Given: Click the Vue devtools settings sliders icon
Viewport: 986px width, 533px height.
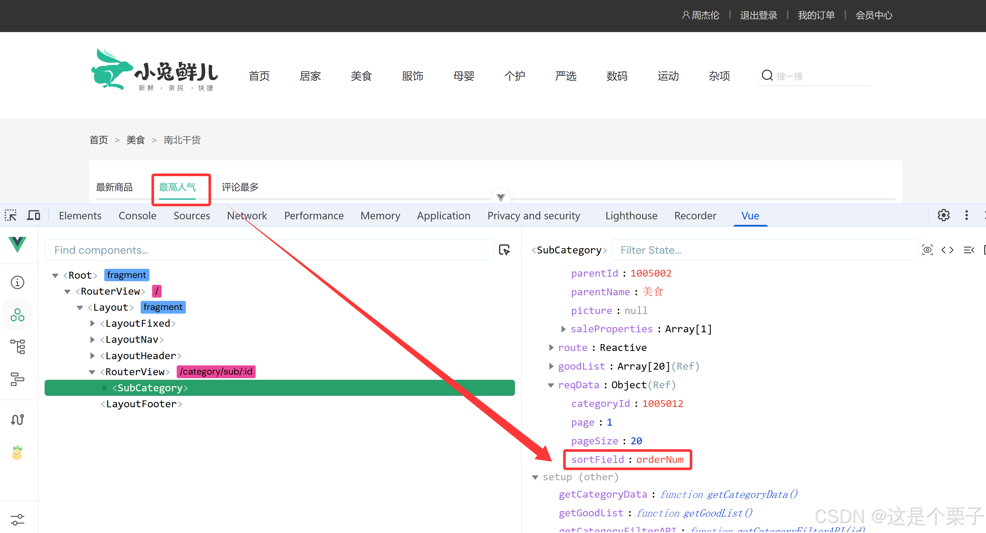Looking at the screenshot, I should (17, 519).
